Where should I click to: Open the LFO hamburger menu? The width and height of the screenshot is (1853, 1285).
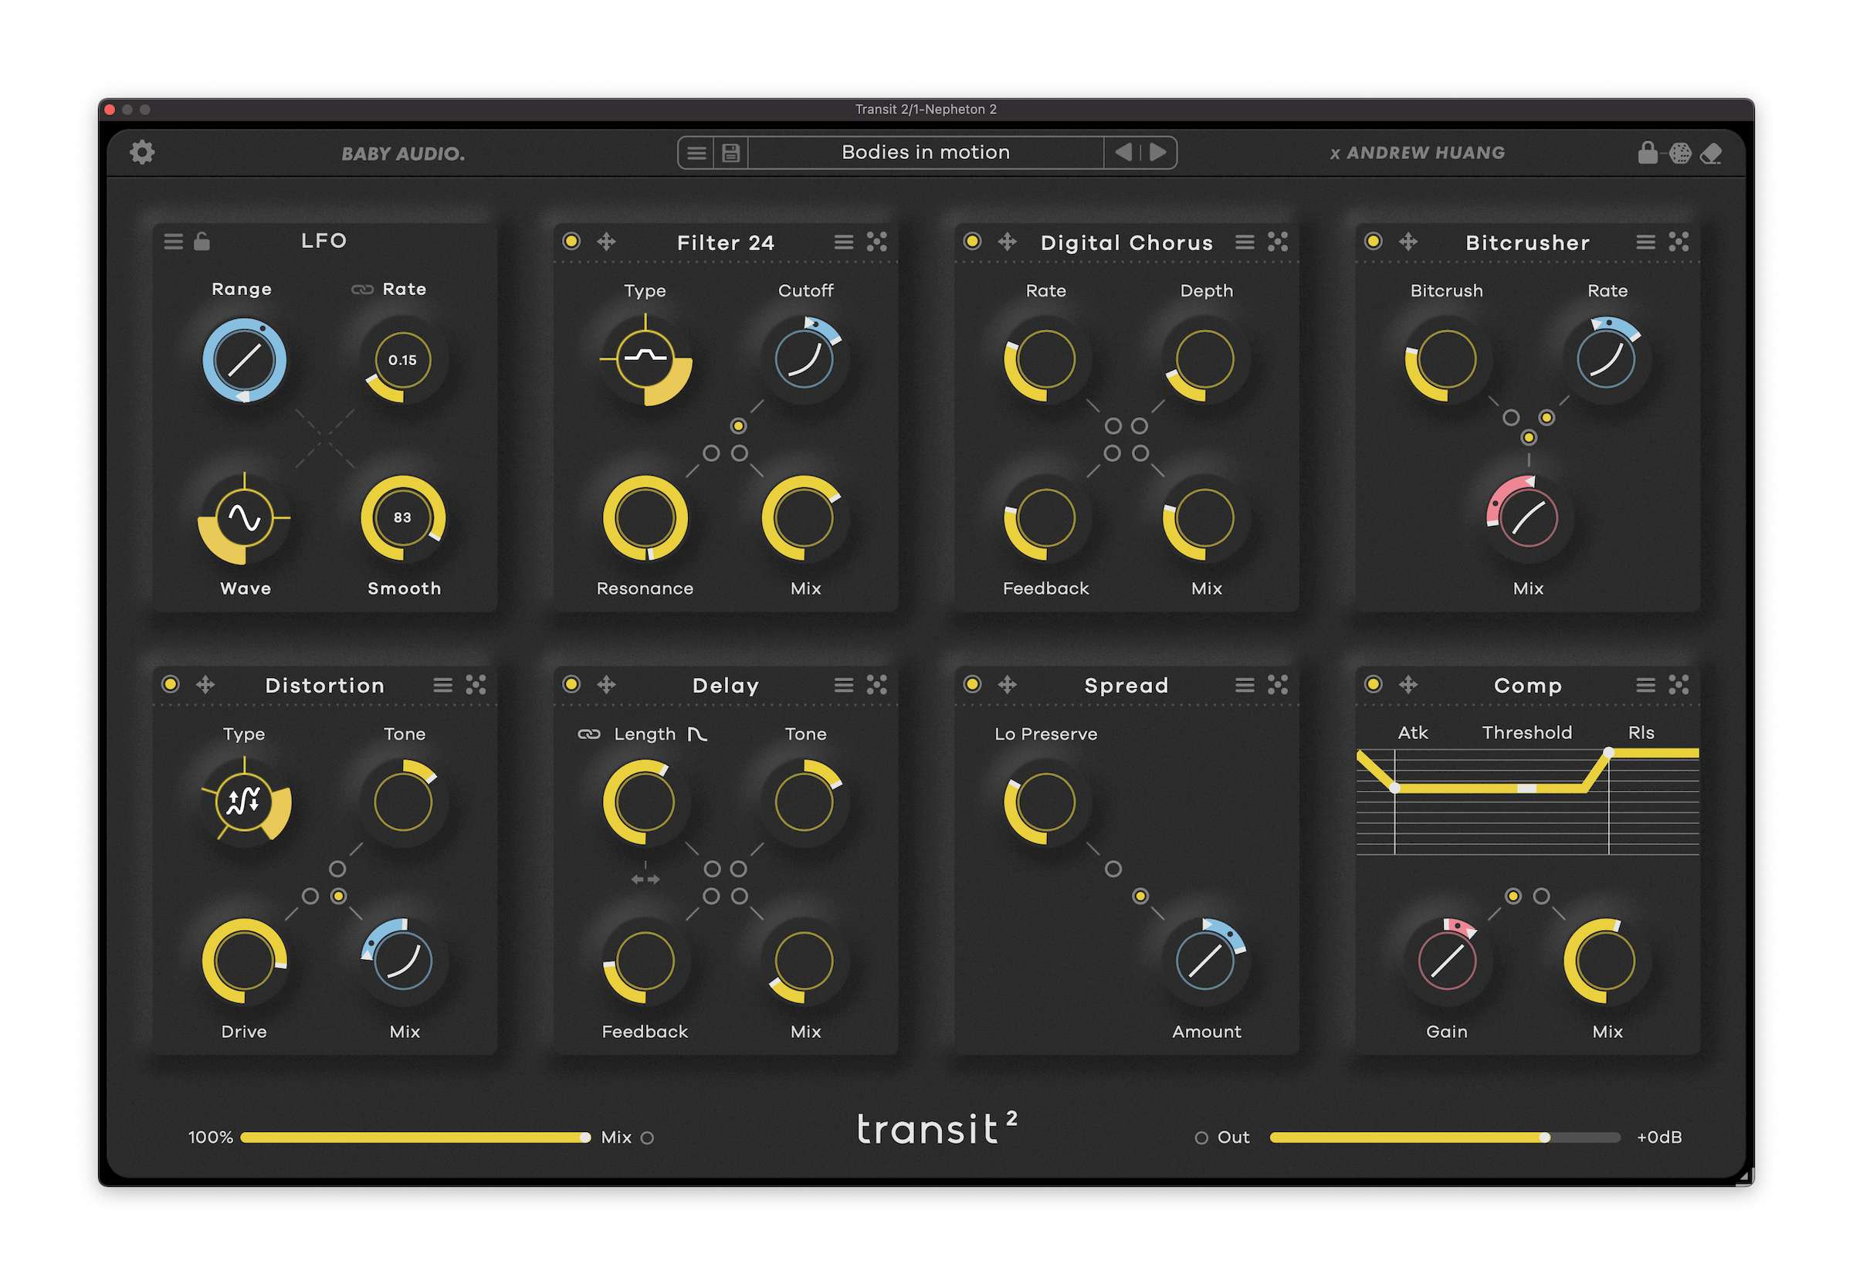(173, 242)
